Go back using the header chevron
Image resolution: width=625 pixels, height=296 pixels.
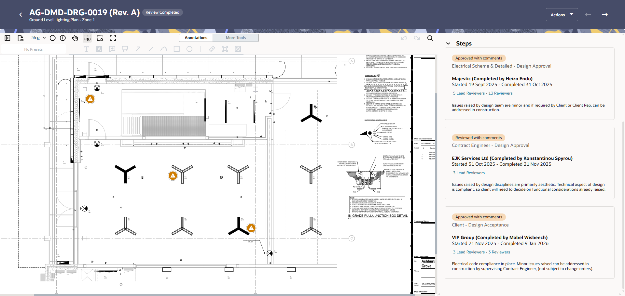[x=21, y=15]
